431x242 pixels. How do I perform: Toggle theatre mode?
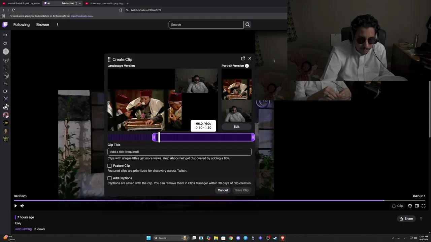417,206
